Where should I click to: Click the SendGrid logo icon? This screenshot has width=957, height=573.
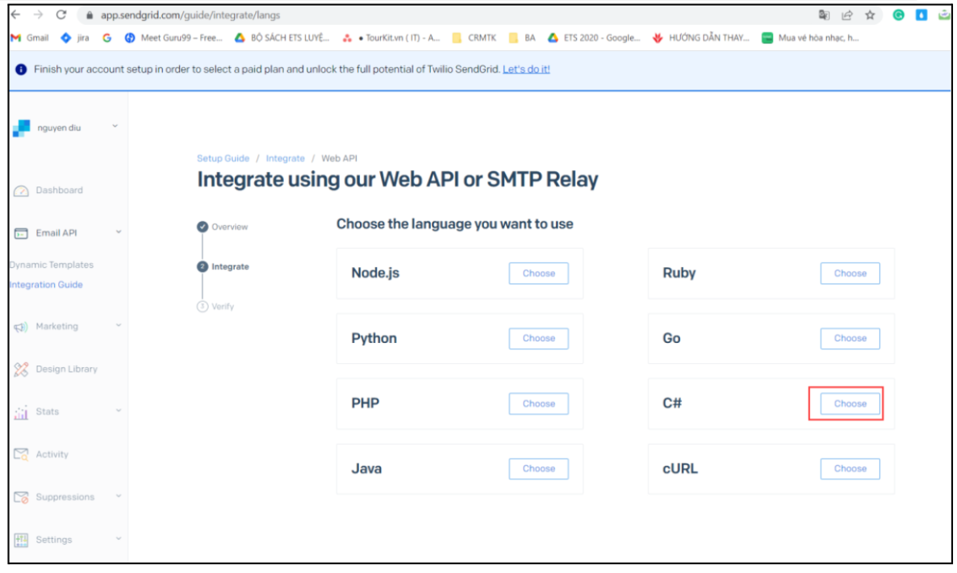21,128
